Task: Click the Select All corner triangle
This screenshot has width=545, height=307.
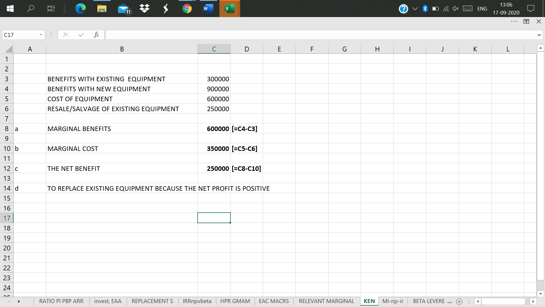Action: [x=9, y=49]
